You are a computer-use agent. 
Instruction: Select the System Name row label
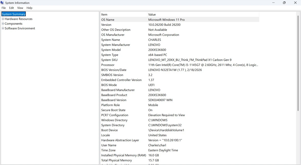tap(111, 40)
